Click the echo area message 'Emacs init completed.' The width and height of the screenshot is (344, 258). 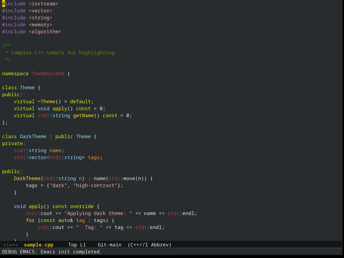click(x=71, y=252)
